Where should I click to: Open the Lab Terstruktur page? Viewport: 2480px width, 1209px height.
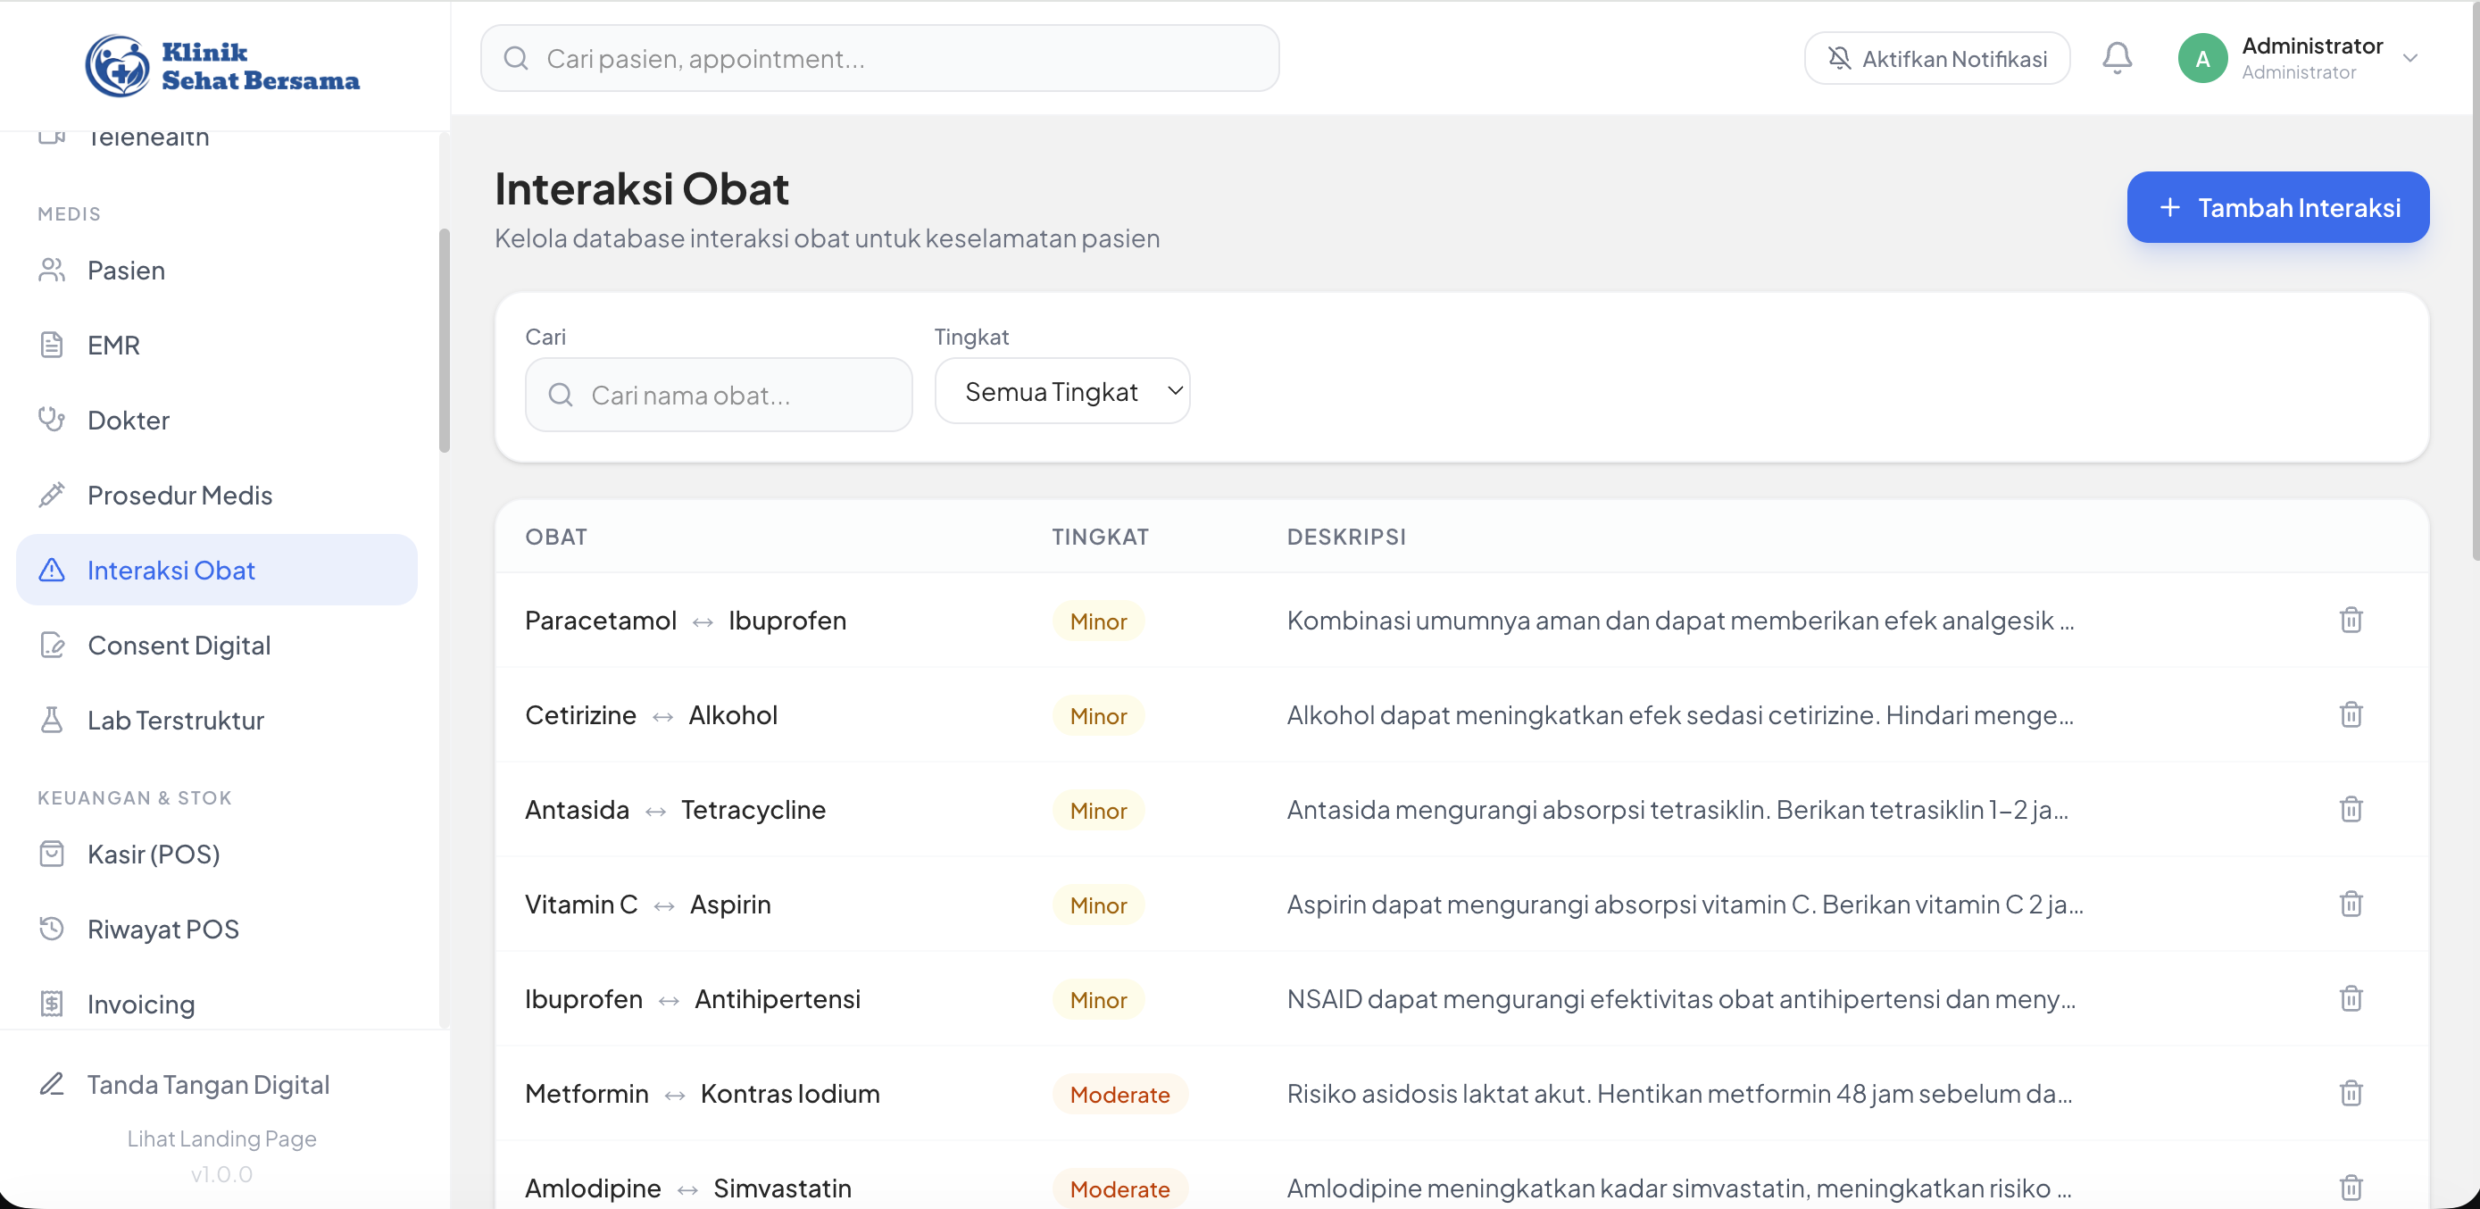point(175,720)
